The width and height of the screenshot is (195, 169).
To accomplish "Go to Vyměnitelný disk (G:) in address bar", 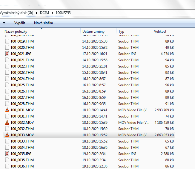I will 16,13.
